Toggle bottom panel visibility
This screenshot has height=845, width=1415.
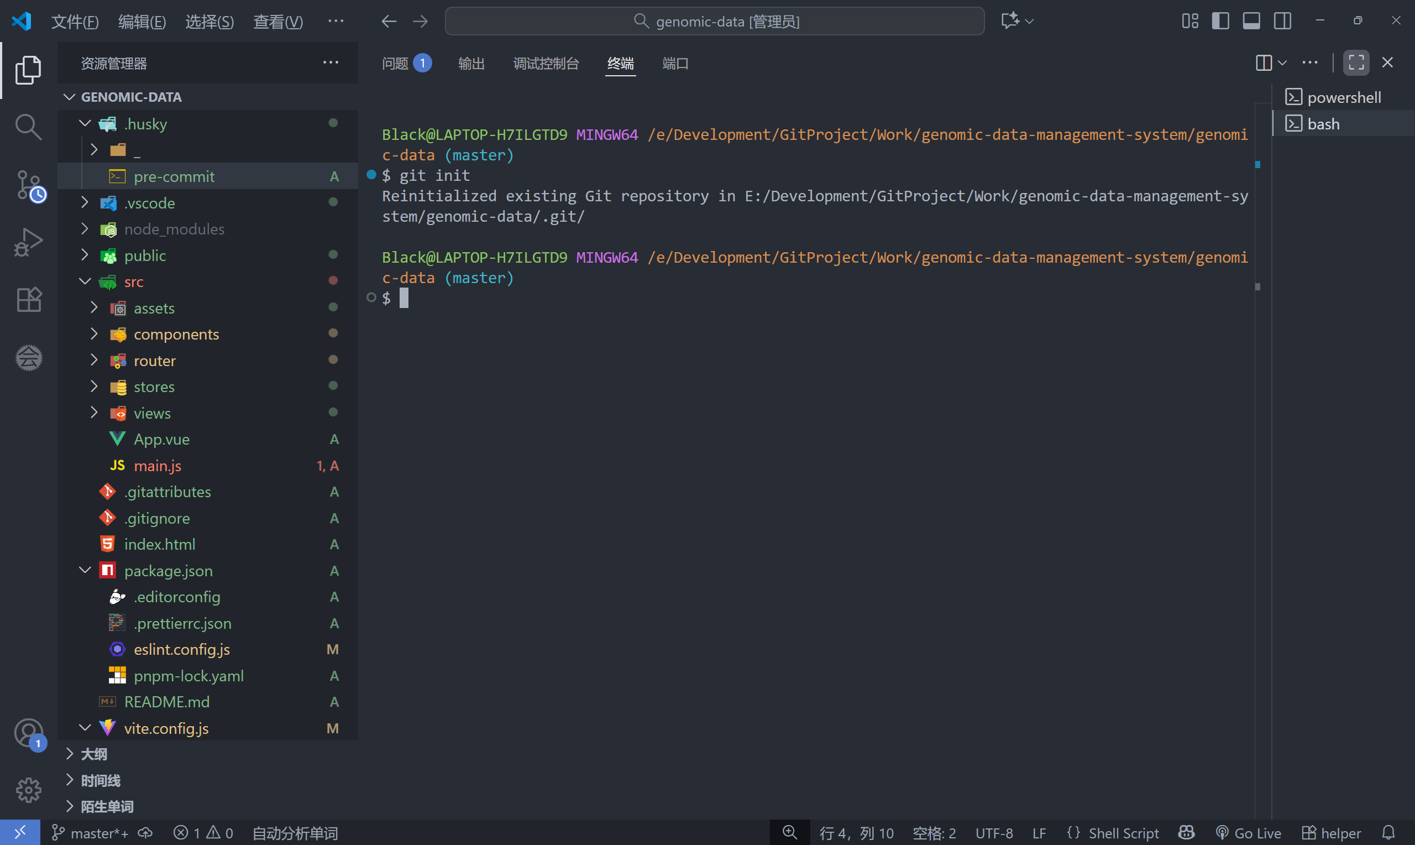[1251, 21]
